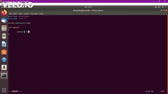This screenshot has height=94, width=168.
Task: Show applications grid button
Action: [4, 90]
